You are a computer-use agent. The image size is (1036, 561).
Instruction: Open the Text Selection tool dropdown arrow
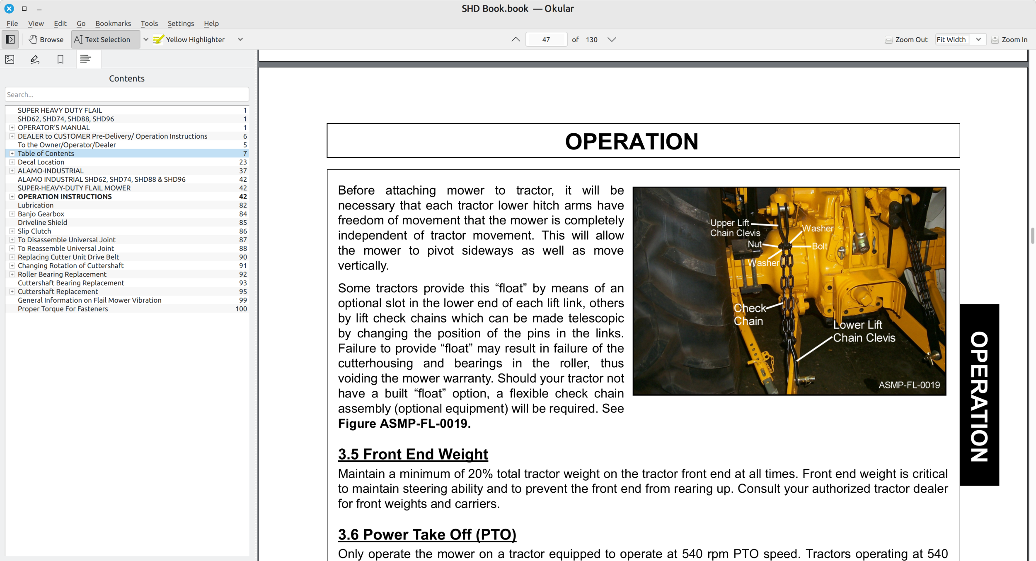point(146,39)
